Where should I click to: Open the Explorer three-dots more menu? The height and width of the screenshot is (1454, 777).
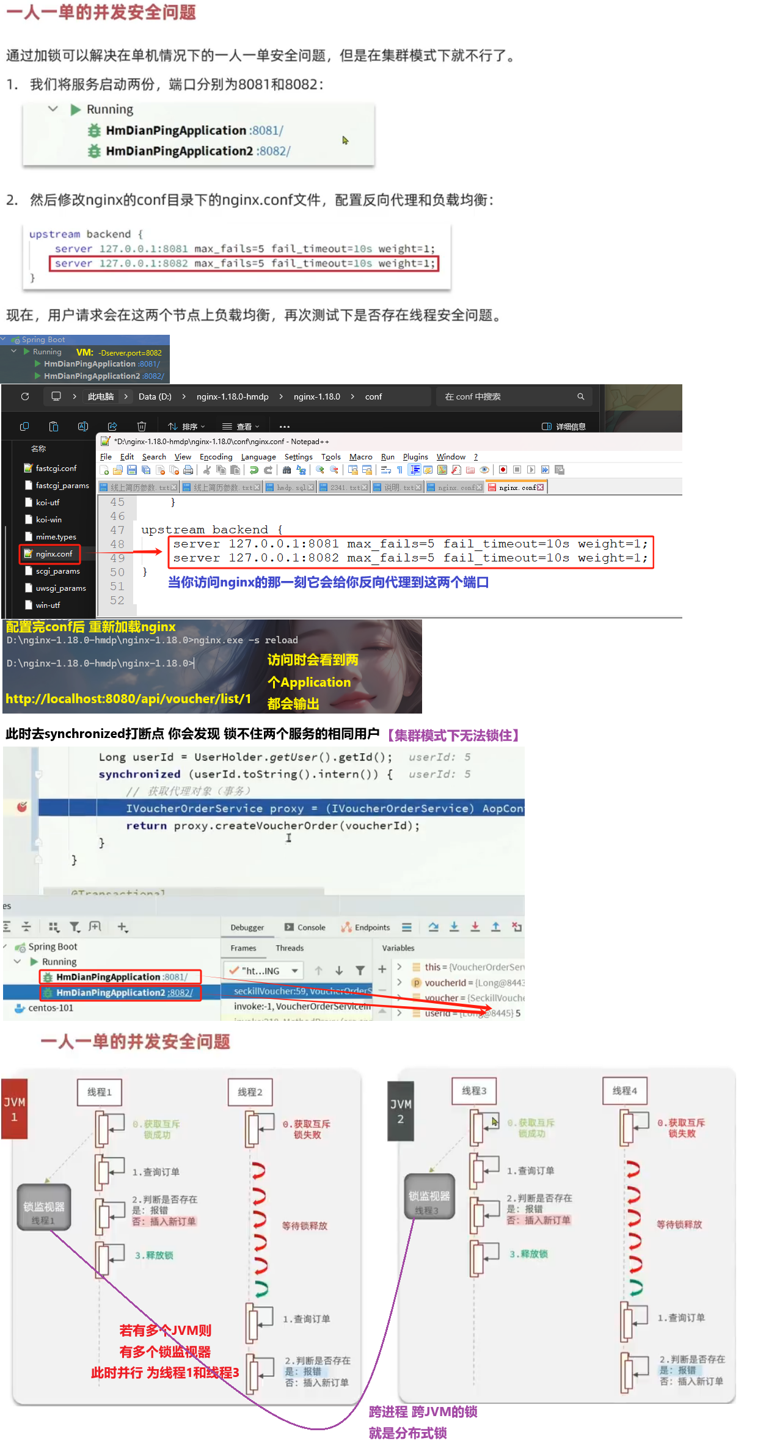[285, 426]
